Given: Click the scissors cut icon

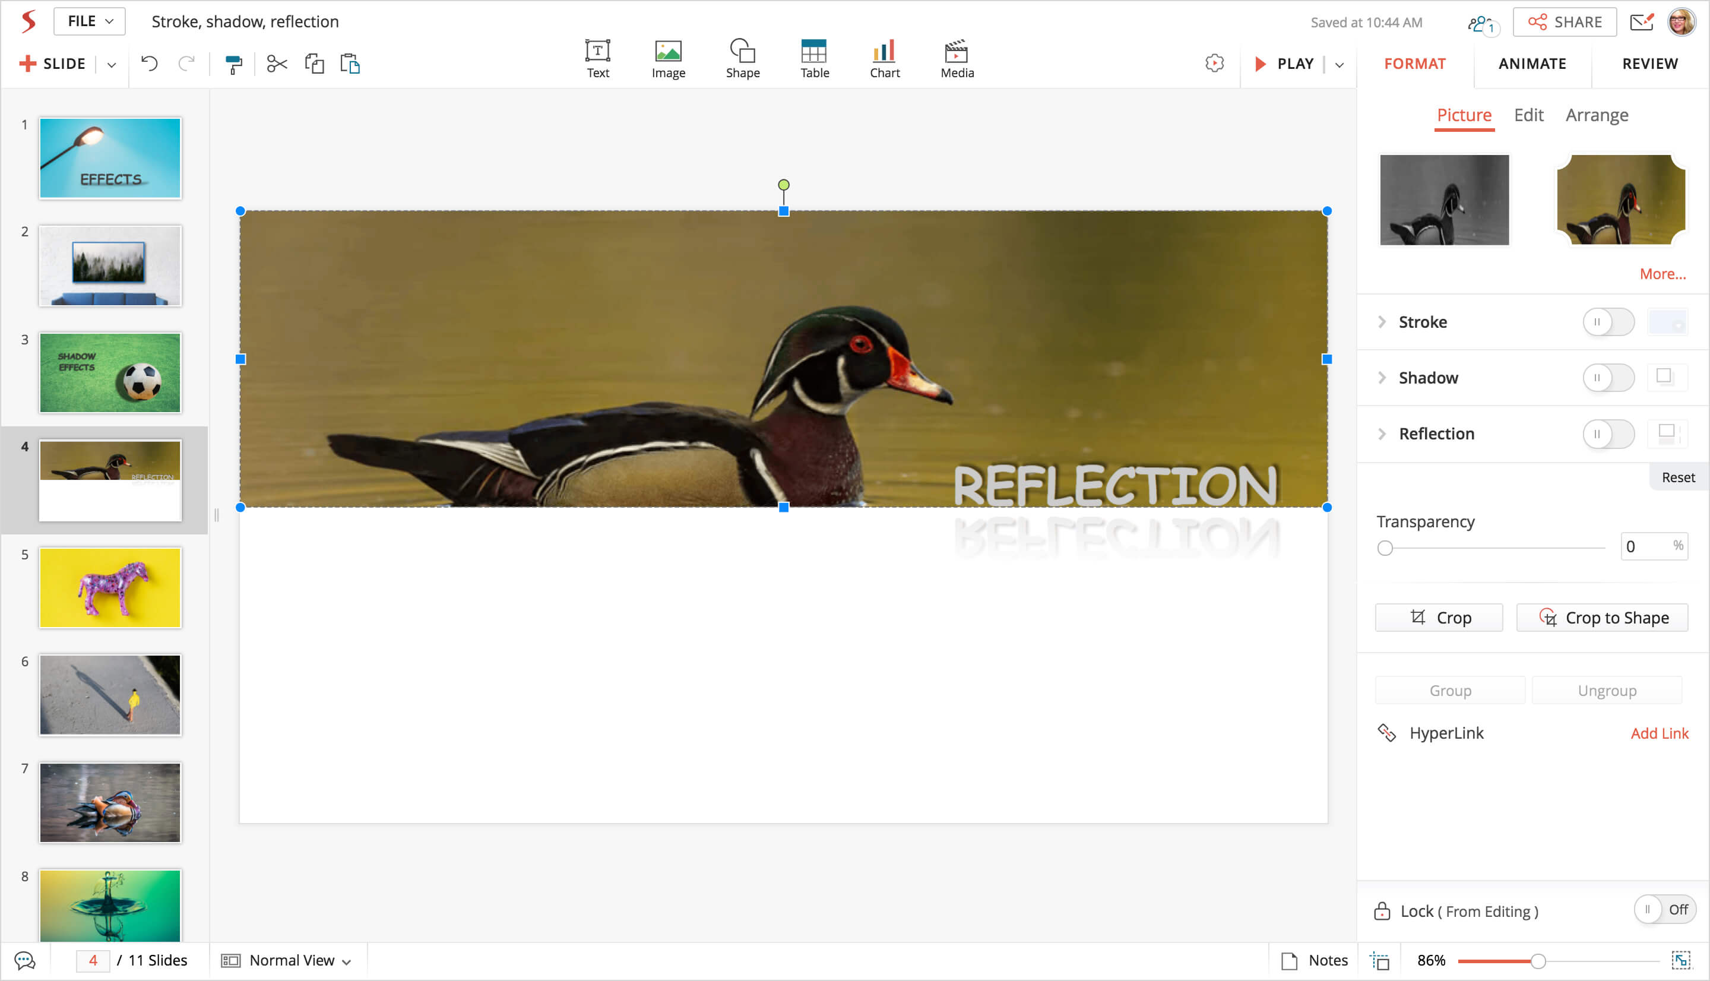Looking at the screenshot, I should (277, 64).
